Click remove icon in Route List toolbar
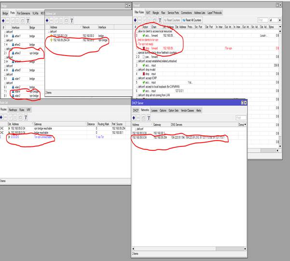 point(6,117)
